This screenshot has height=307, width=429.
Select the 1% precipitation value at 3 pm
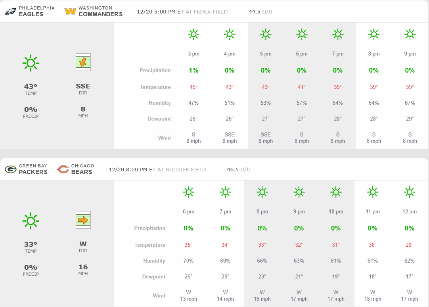coord(193,70)
